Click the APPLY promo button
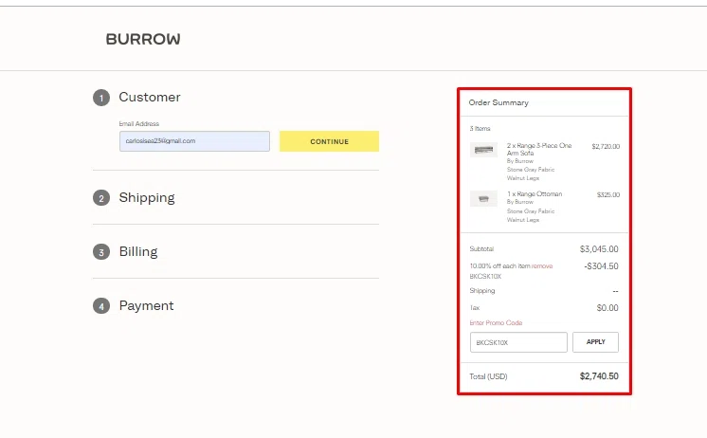The width and height of the screenshot is (707, 438). point(595,342)
